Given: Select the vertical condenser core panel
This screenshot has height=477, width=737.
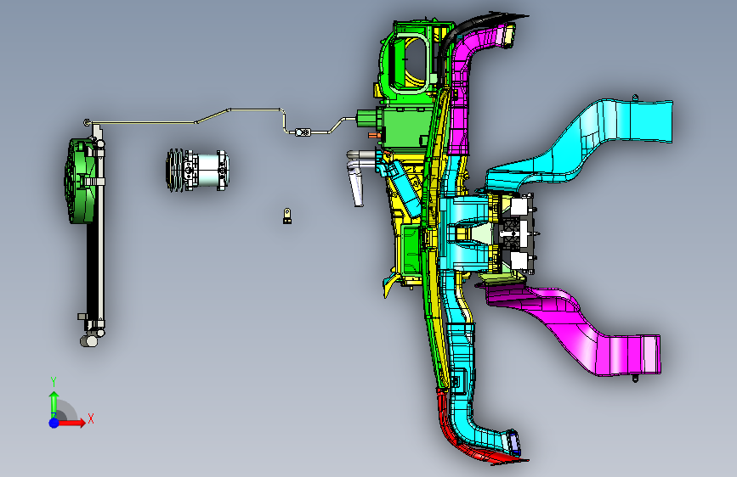Looking at the screenshot, I should click(x=94, y=267).
